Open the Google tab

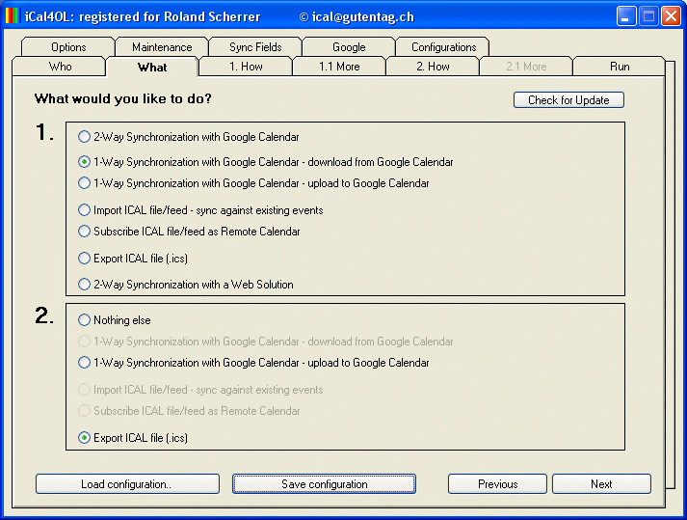pyautogui.click(x=349, y=47)
